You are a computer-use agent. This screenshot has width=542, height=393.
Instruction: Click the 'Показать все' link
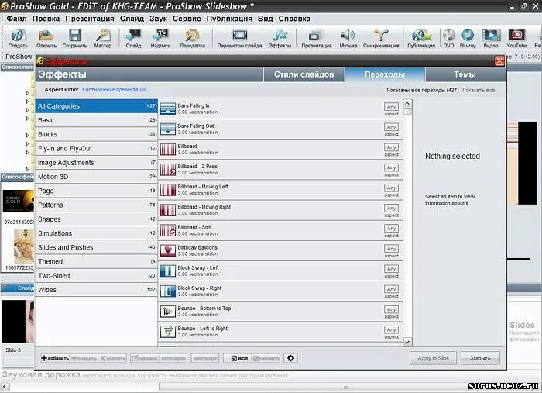[x=479, y=90]
